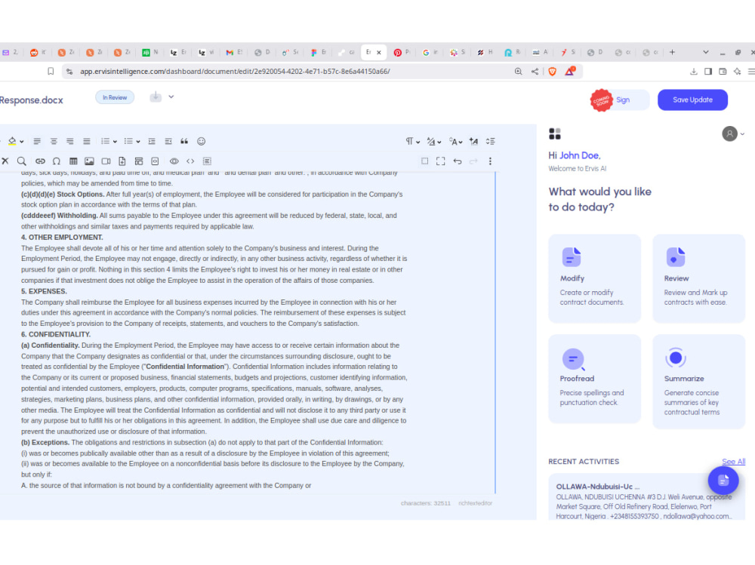The height and width of the screenshot is (565, 755).
Task: Open the font size dropdown
Action: 455,141
